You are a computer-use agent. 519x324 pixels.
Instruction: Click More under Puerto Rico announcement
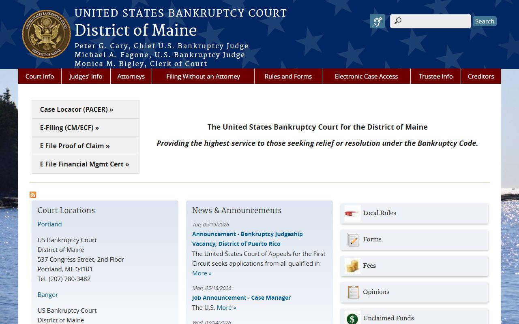[202, 273]
